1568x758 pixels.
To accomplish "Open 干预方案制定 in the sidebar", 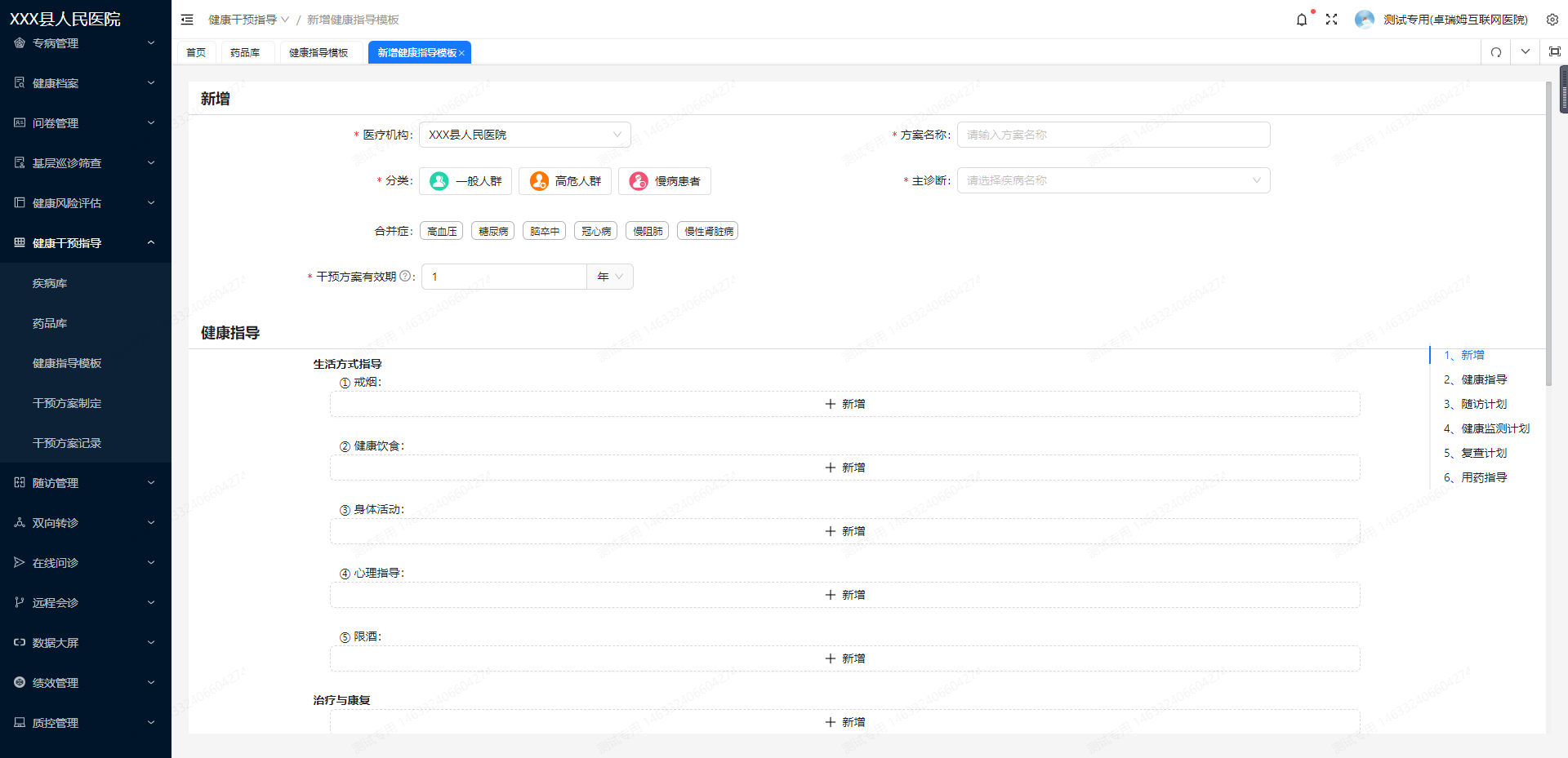I will tap(67, 403).
